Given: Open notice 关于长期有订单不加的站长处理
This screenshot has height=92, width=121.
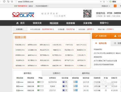Looking at the screenshot, I should 105,61.
